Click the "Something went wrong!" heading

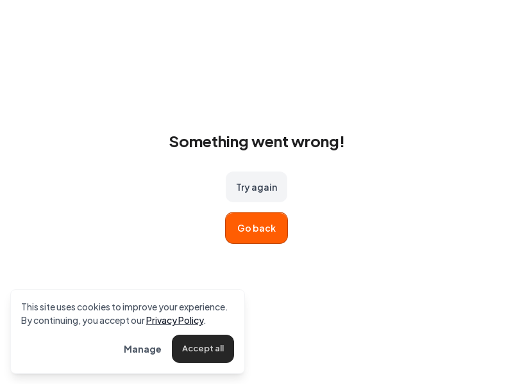[256, 141]
